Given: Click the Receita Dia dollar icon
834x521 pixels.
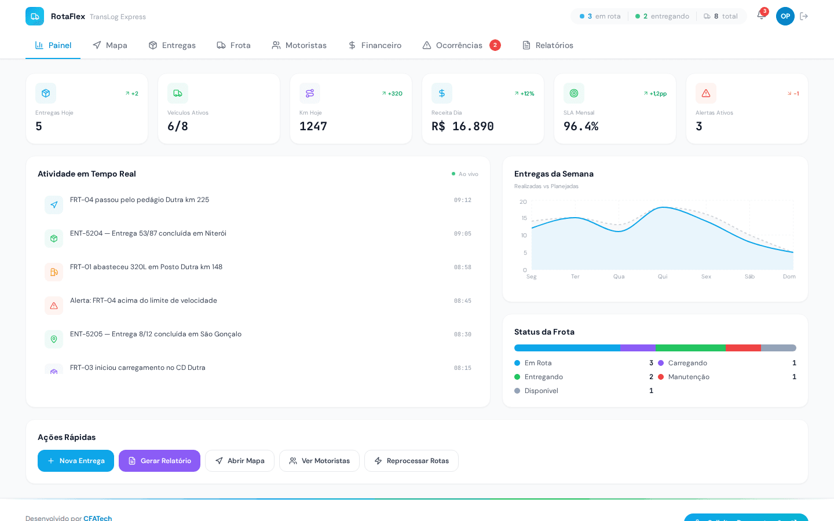Looking at the screenshot, I should pyautogui.click(x=442, y=93).
